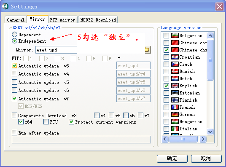Click the Mirror path input field
226x167 pixels.
click(56, 50)
